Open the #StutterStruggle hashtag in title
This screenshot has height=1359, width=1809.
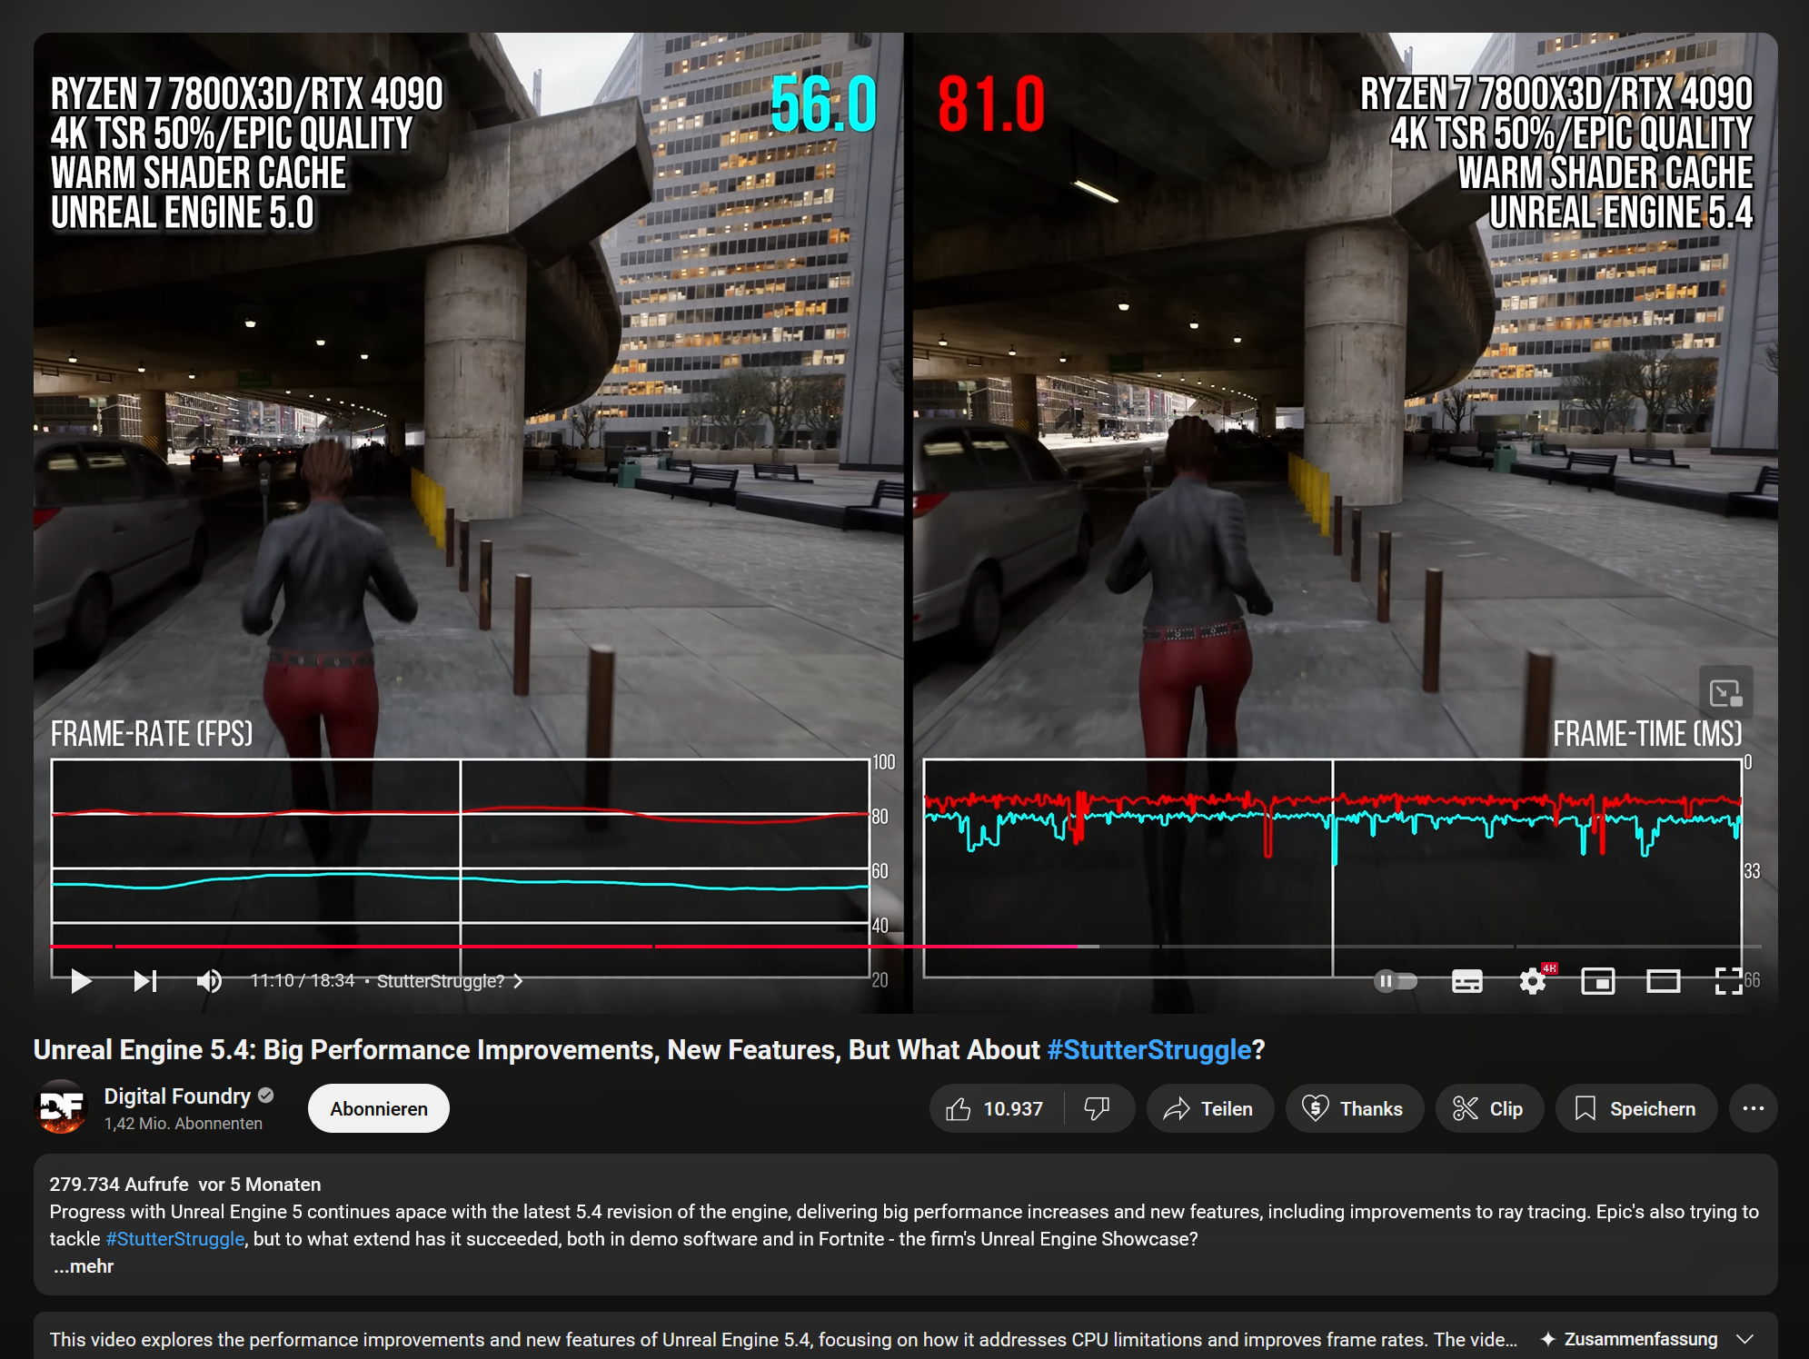(x=1148, y=1050)
